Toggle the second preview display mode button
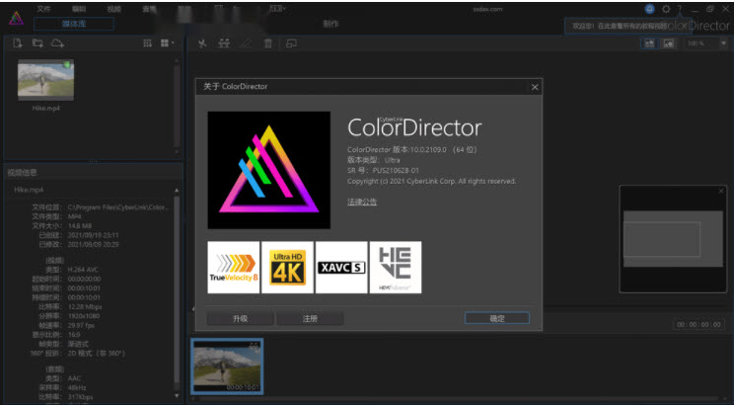Screen dimensions: 734x405 pos(668,43)
